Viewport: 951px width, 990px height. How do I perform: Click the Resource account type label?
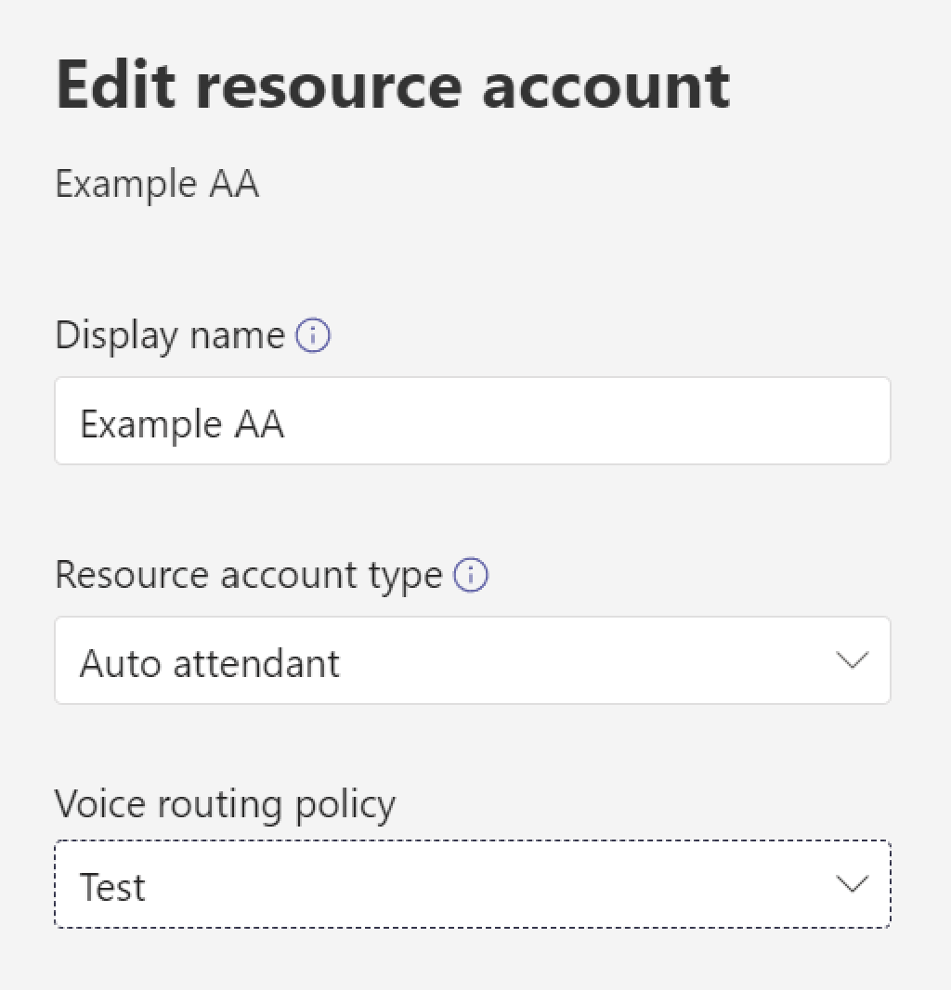tap(248, 574)
